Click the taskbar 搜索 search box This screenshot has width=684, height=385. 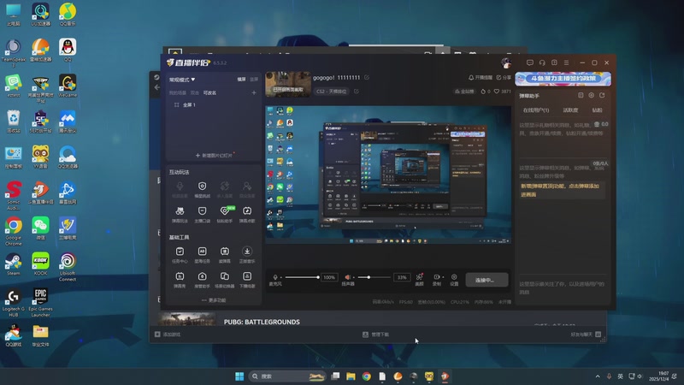pos(287,376)
